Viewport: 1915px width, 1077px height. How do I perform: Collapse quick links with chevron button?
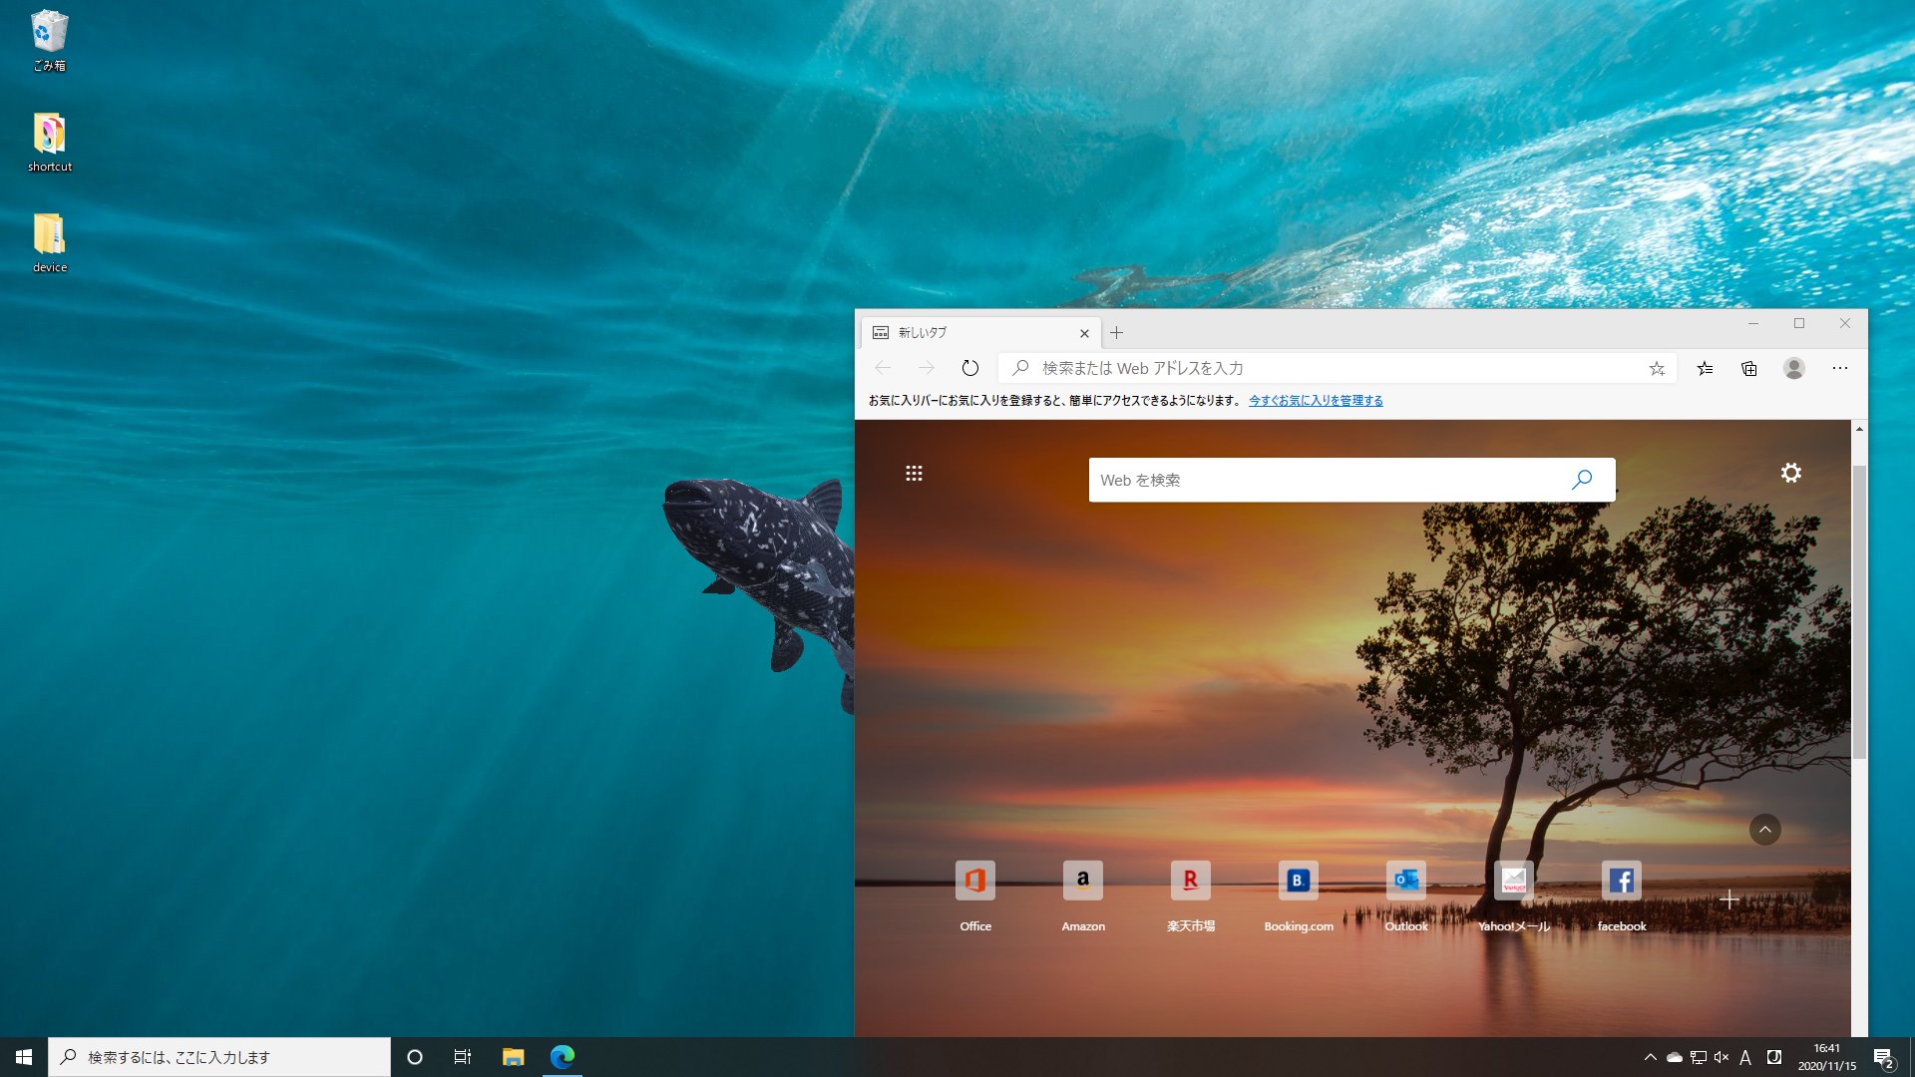[x=1764, y=830]
